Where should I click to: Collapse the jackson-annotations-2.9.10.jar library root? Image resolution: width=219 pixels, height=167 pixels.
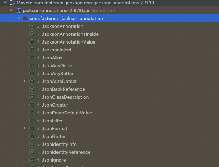(x=12, y=11)
